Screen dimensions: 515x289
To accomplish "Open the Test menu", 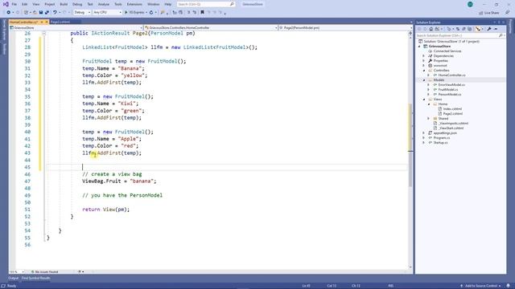I will (90, 4).
